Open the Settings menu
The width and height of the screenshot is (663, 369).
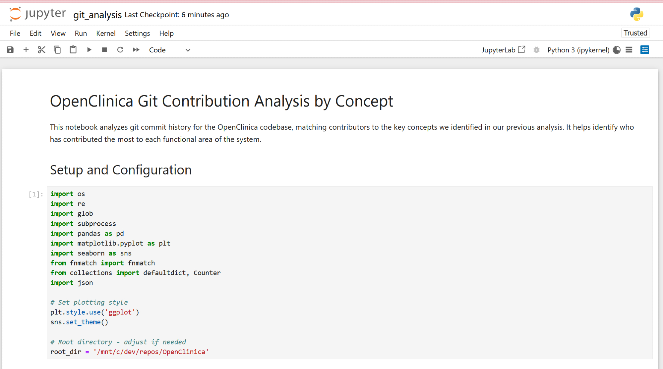tap(137, 34)
